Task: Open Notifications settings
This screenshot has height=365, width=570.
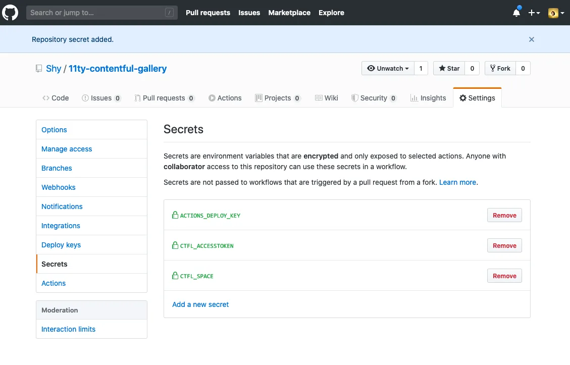Action: pyautogui.click(x=91, y=206)
